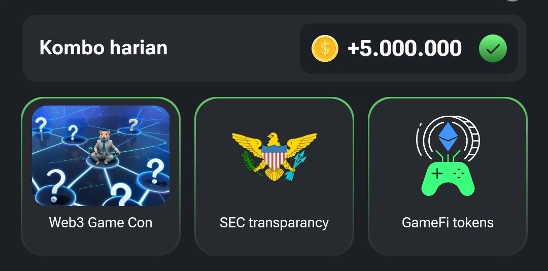548x271 pixels.
Task: Click the "SEC transparancy" card label
Action: (275, 223)
